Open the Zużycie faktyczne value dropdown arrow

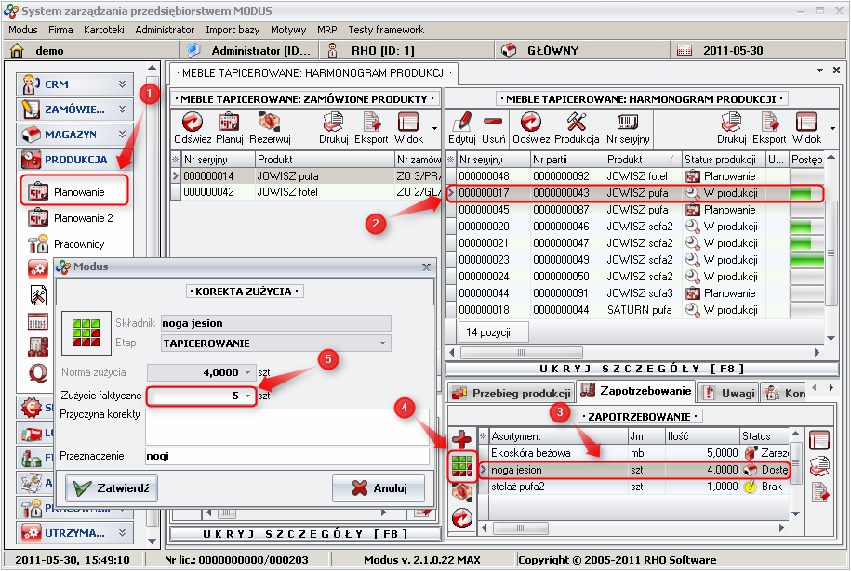[x=248, y=396]
